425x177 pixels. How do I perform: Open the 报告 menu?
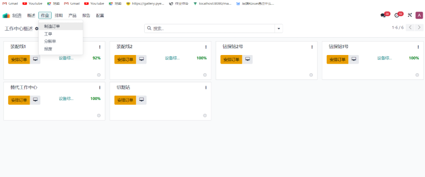coord(86,15)
